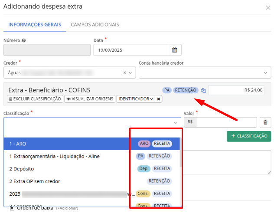
Task: Click the Data field showing 19/09/2025
Action: 130,50
